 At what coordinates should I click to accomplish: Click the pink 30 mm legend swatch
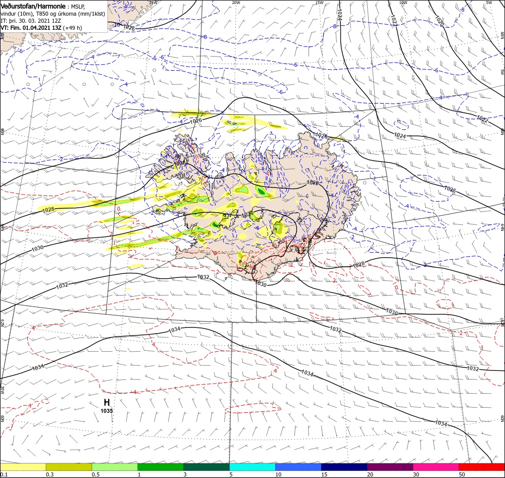(x=436, y=467)
